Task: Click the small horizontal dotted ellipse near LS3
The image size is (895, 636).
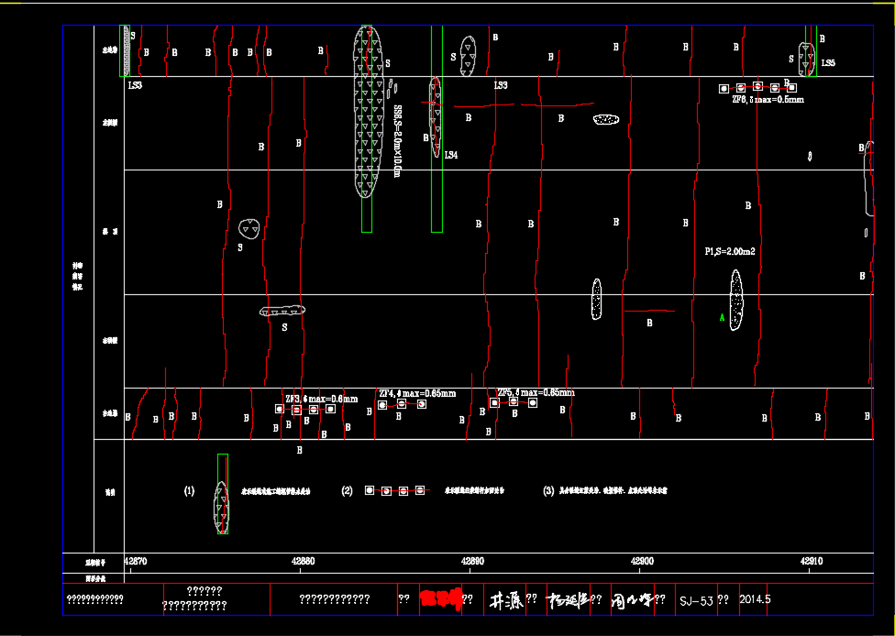Action: click(606, 119)
